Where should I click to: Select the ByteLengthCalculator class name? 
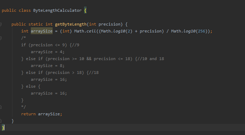click(x=57, y=10)
